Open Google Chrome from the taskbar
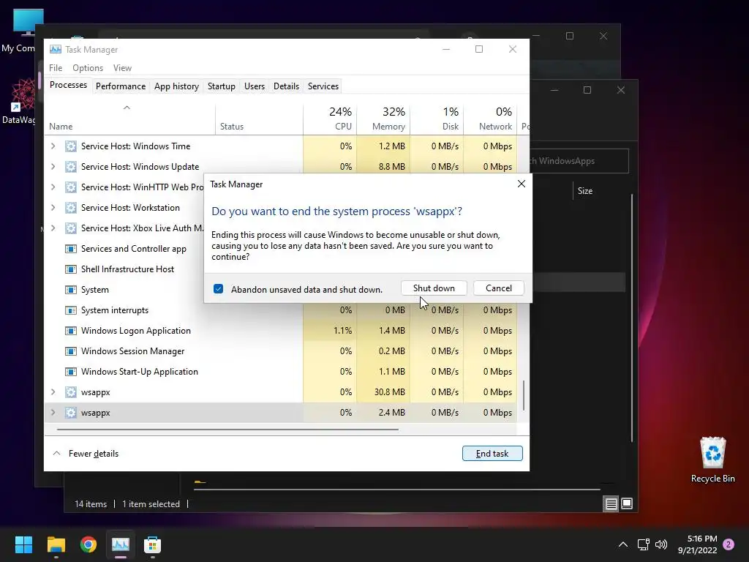Image resolution: width=749 pixels, height=562 pixels. click(89, 544)
